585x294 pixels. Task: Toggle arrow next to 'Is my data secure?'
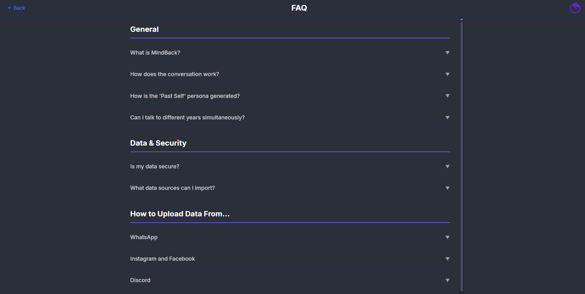coord(447,166)
